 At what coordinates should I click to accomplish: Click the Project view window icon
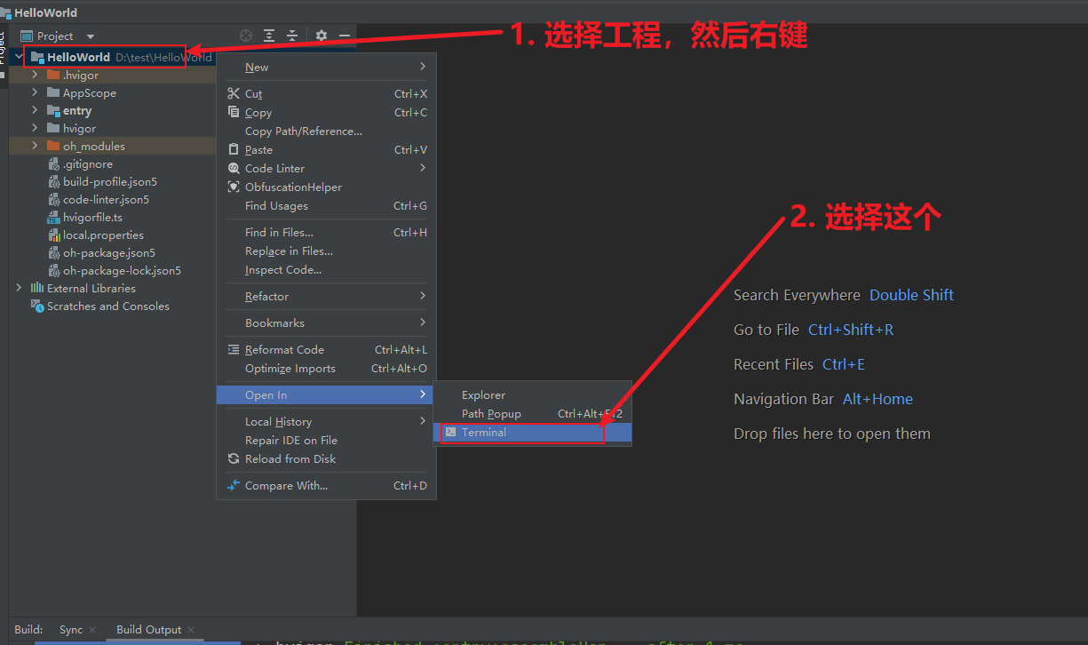tap(26, 36)
